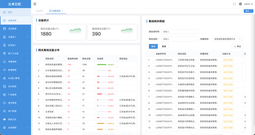Close the 运维实施 tab
The image size is (255, 135).
pos(62,11)
